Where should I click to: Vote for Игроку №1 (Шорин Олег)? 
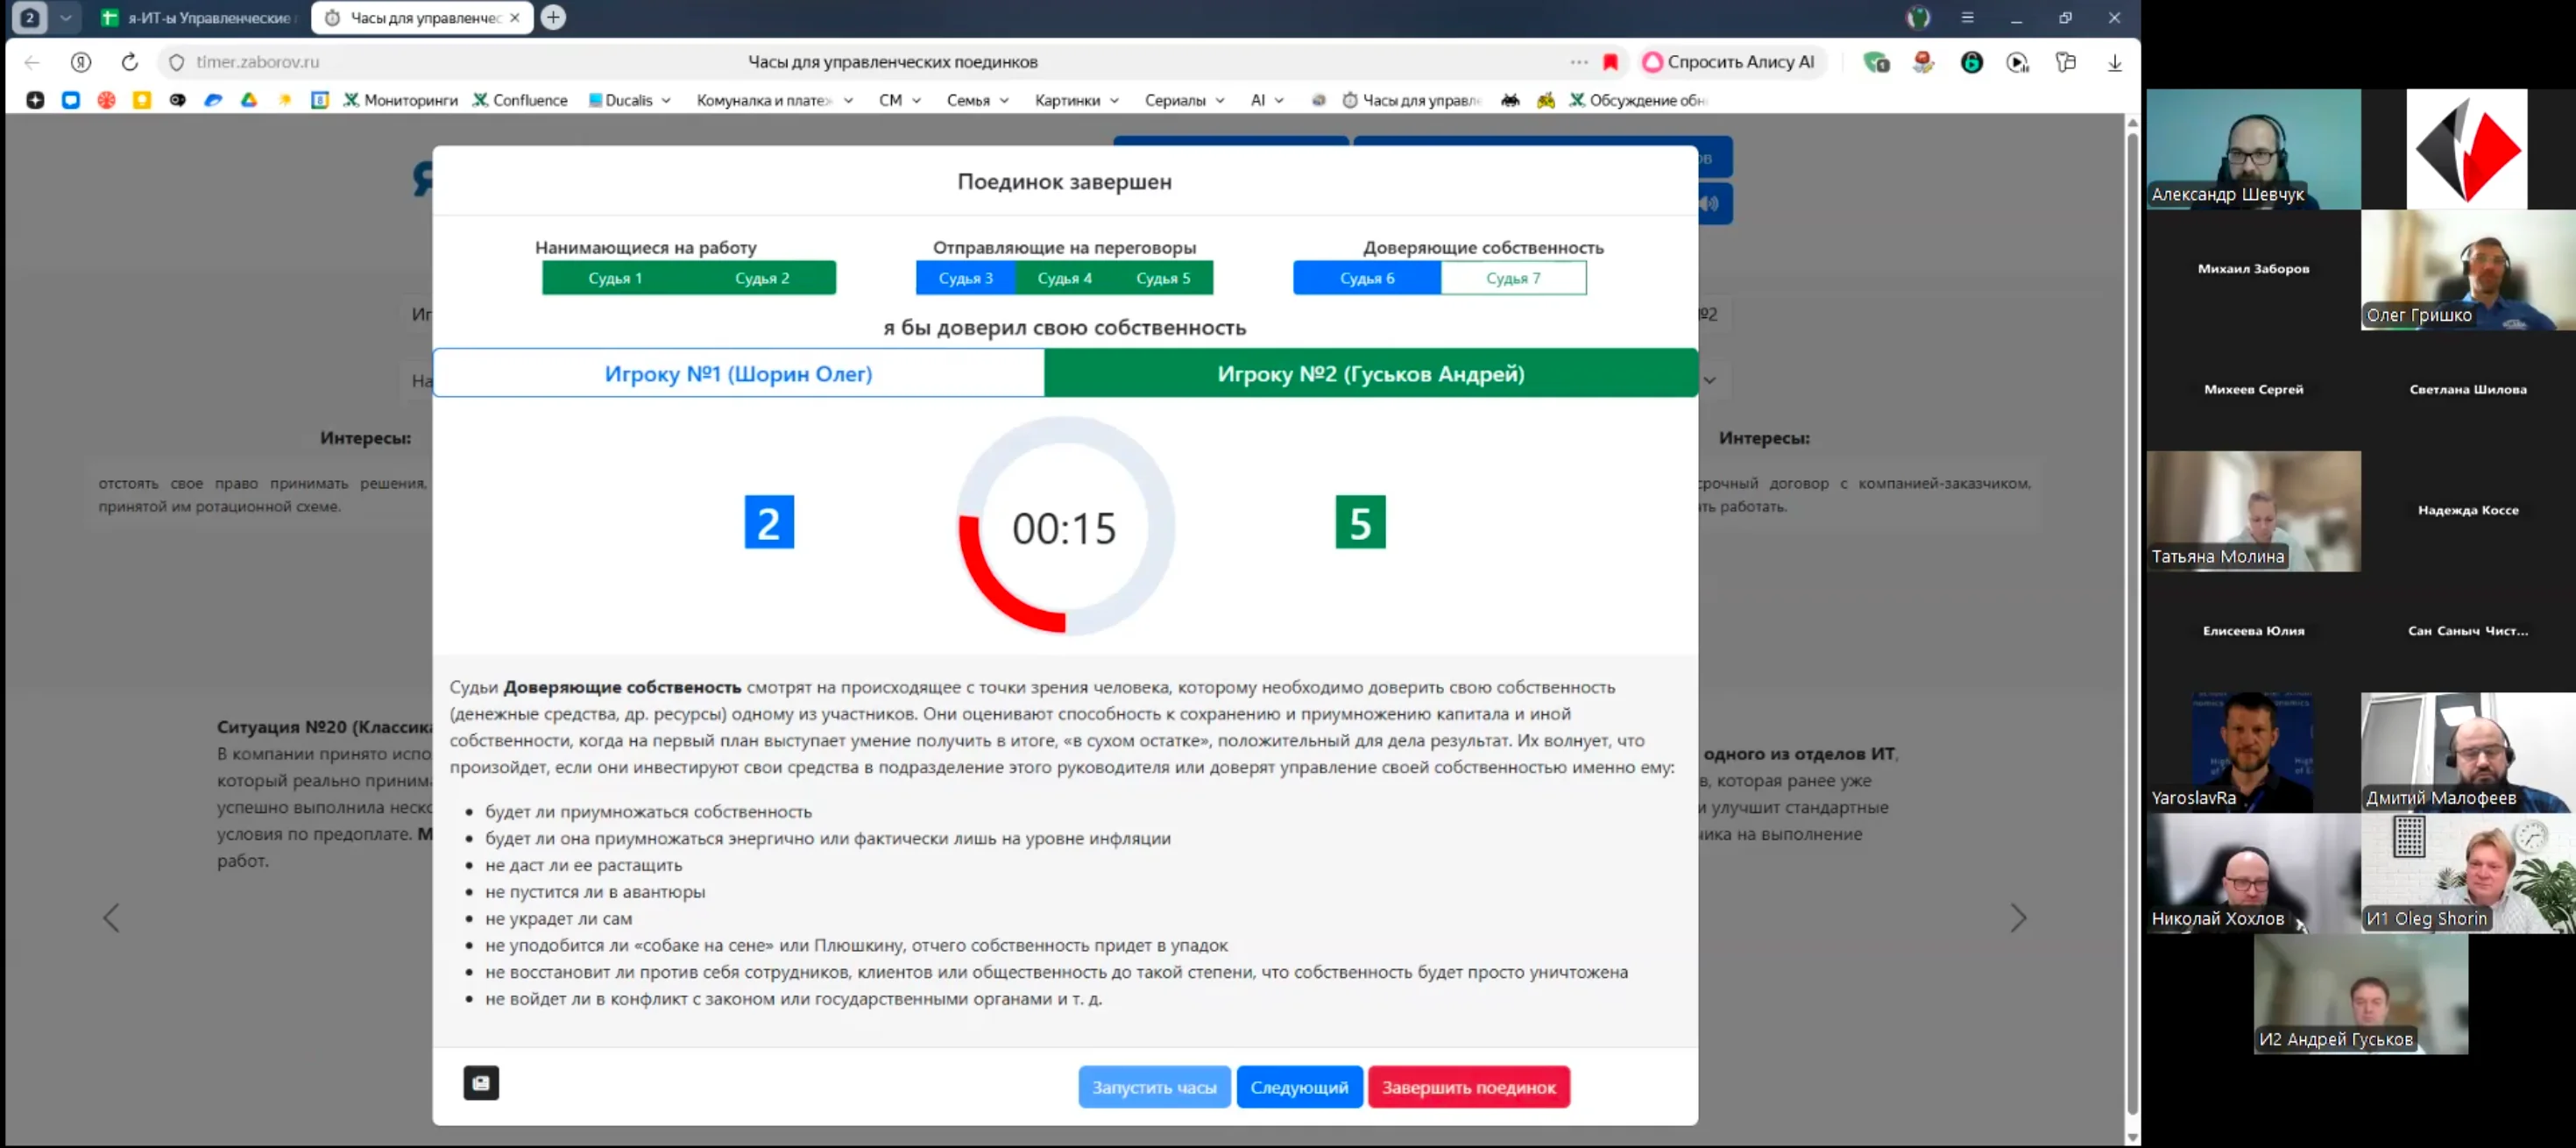click(x=738, y=373)
